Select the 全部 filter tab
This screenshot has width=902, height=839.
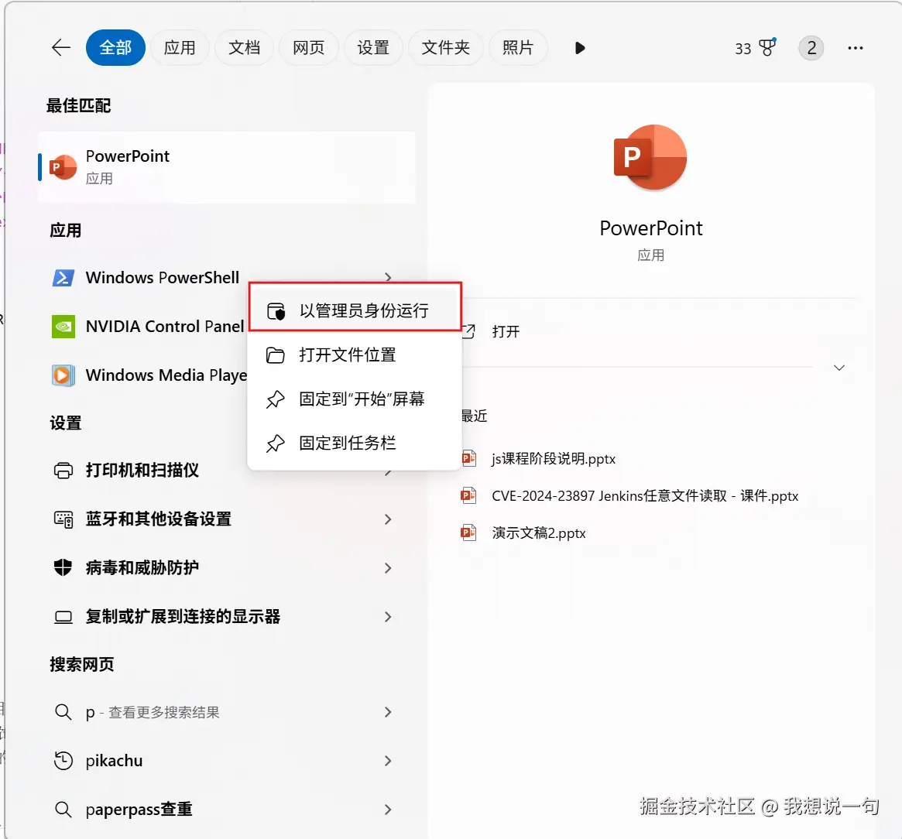point(115,48)
